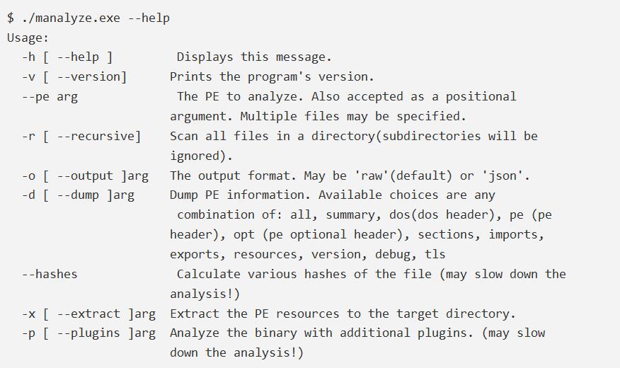Click 'Displays this message.' description
Viewport: 620px width, 368px height.
coord(253,57)
